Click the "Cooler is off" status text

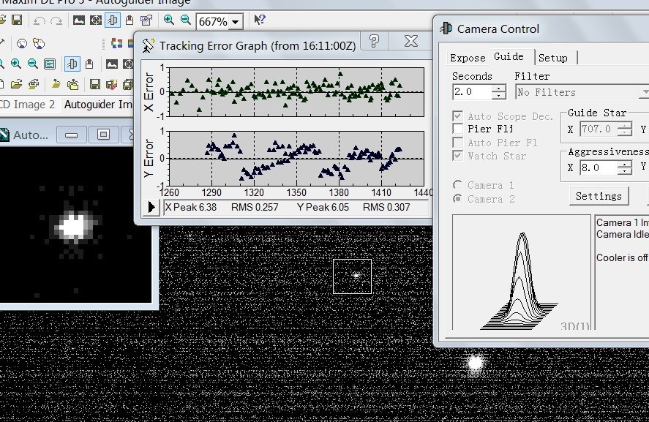tap(622, 257)
